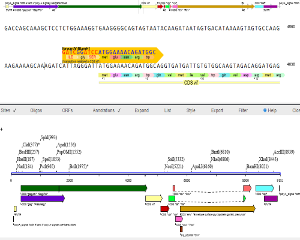Select the NarI(184) restriction site label

click(25, 166)
